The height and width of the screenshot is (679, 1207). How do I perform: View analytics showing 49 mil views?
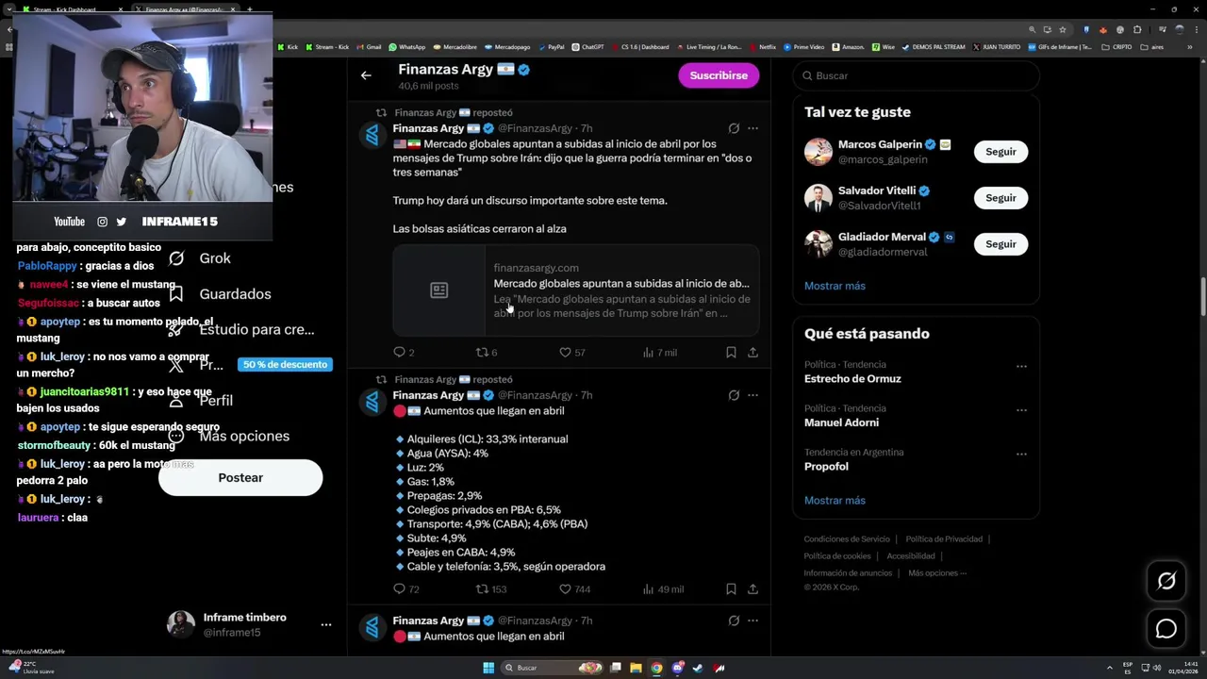click(663, 589)
